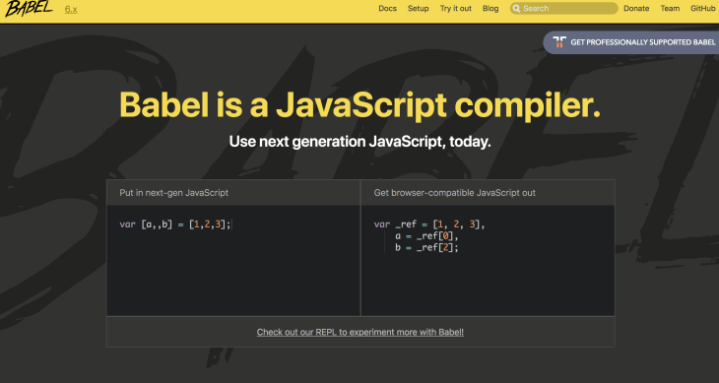Focus the Search input field

coord(564,8)
